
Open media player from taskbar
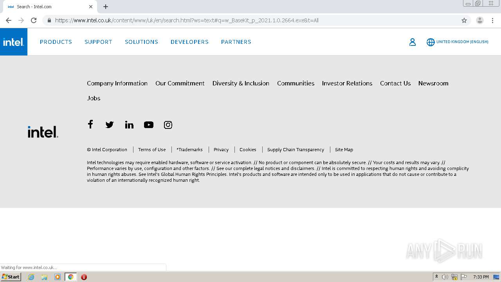[58, 277]
